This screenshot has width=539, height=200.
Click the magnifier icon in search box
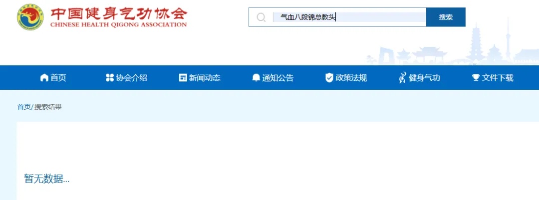[x=261, y=17]
